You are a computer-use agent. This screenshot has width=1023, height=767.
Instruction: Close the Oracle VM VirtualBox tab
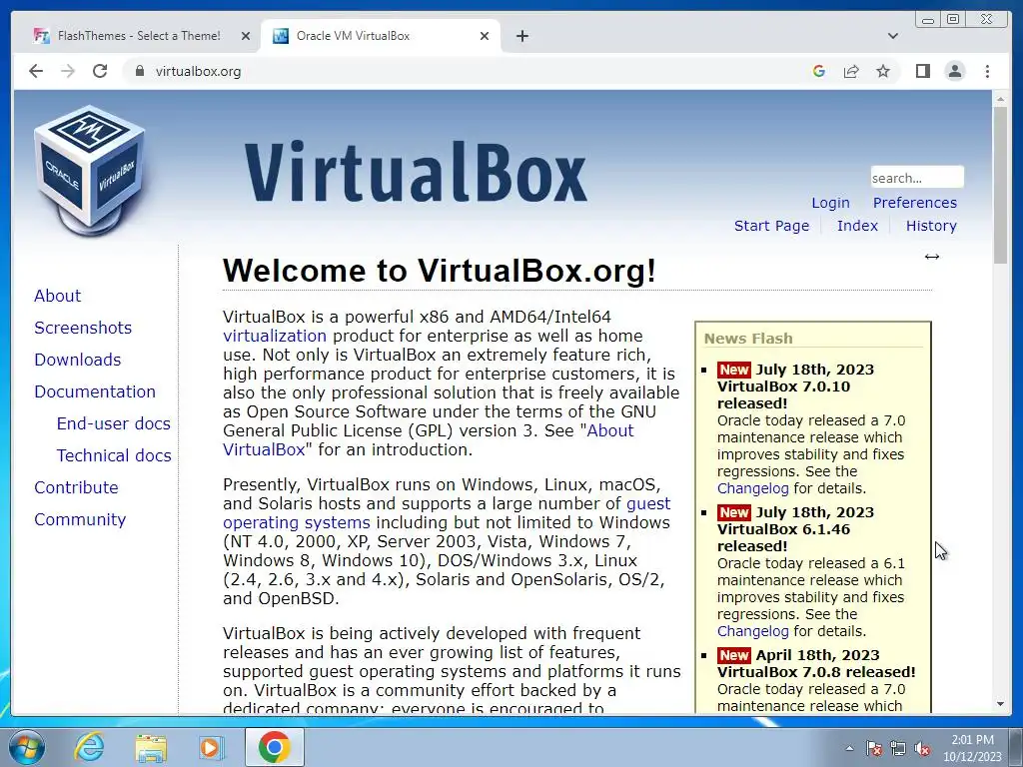[485, 36]
